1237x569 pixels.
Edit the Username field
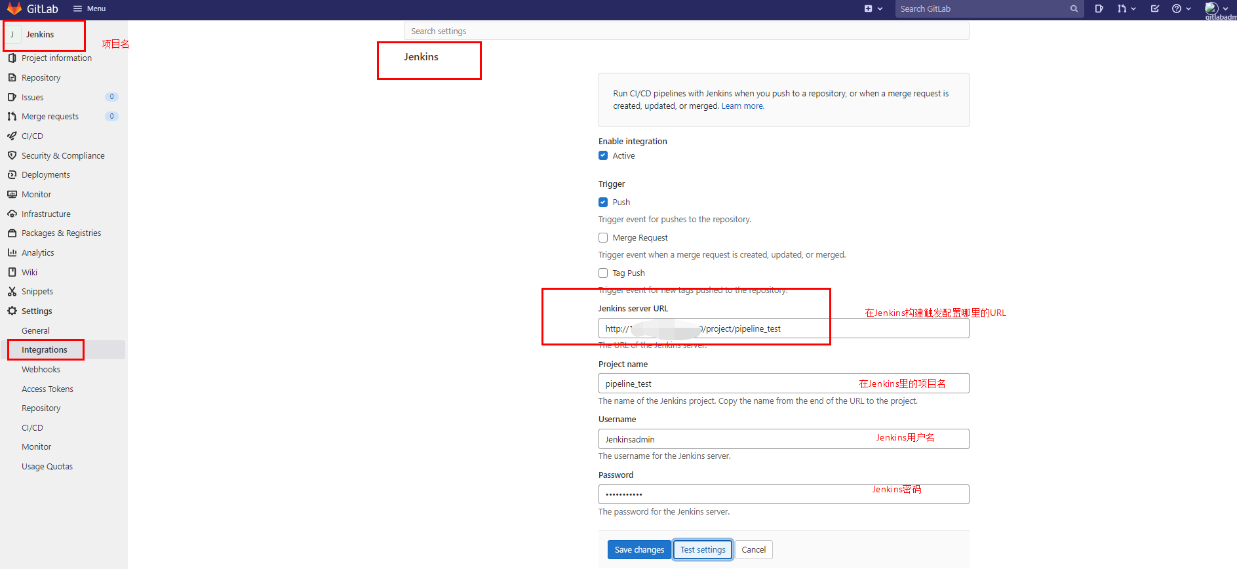tap(783, 439)
